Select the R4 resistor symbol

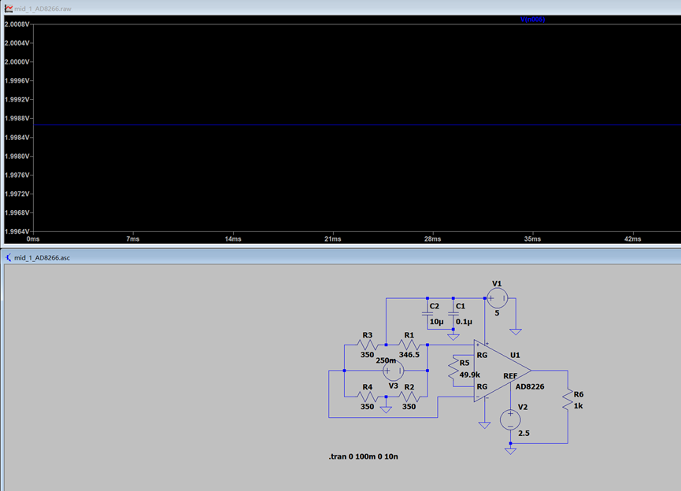point(367,397)
